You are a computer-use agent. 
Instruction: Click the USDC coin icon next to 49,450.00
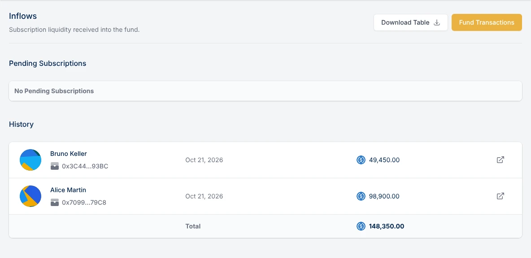[x=361, y=160]
